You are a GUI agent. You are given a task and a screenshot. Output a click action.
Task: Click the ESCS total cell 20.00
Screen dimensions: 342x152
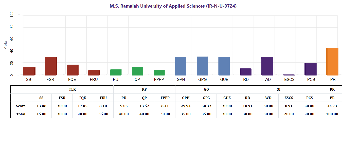(x=289, y=114)
